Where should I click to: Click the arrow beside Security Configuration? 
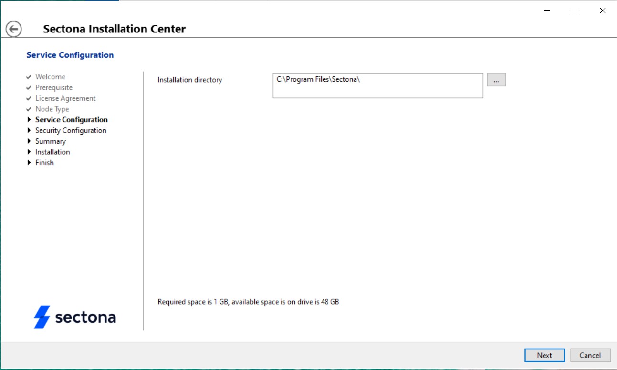tap(30, 131)
